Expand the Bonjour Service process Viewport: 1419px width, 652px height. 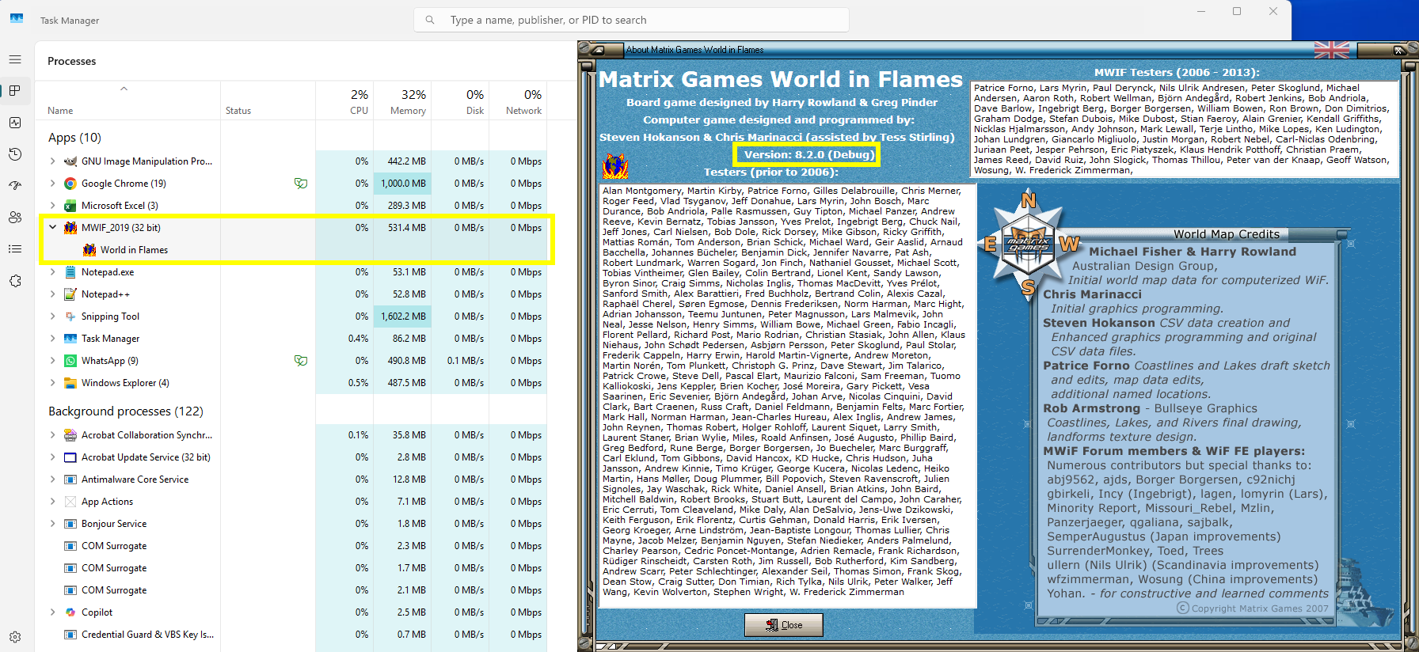pos(53,524)
